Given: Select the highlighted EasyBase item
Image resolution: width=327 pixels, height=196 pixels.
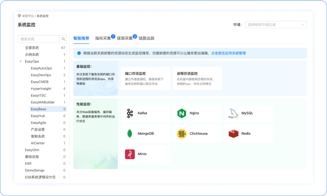Looking at the screenshot, I should [48, 109].
